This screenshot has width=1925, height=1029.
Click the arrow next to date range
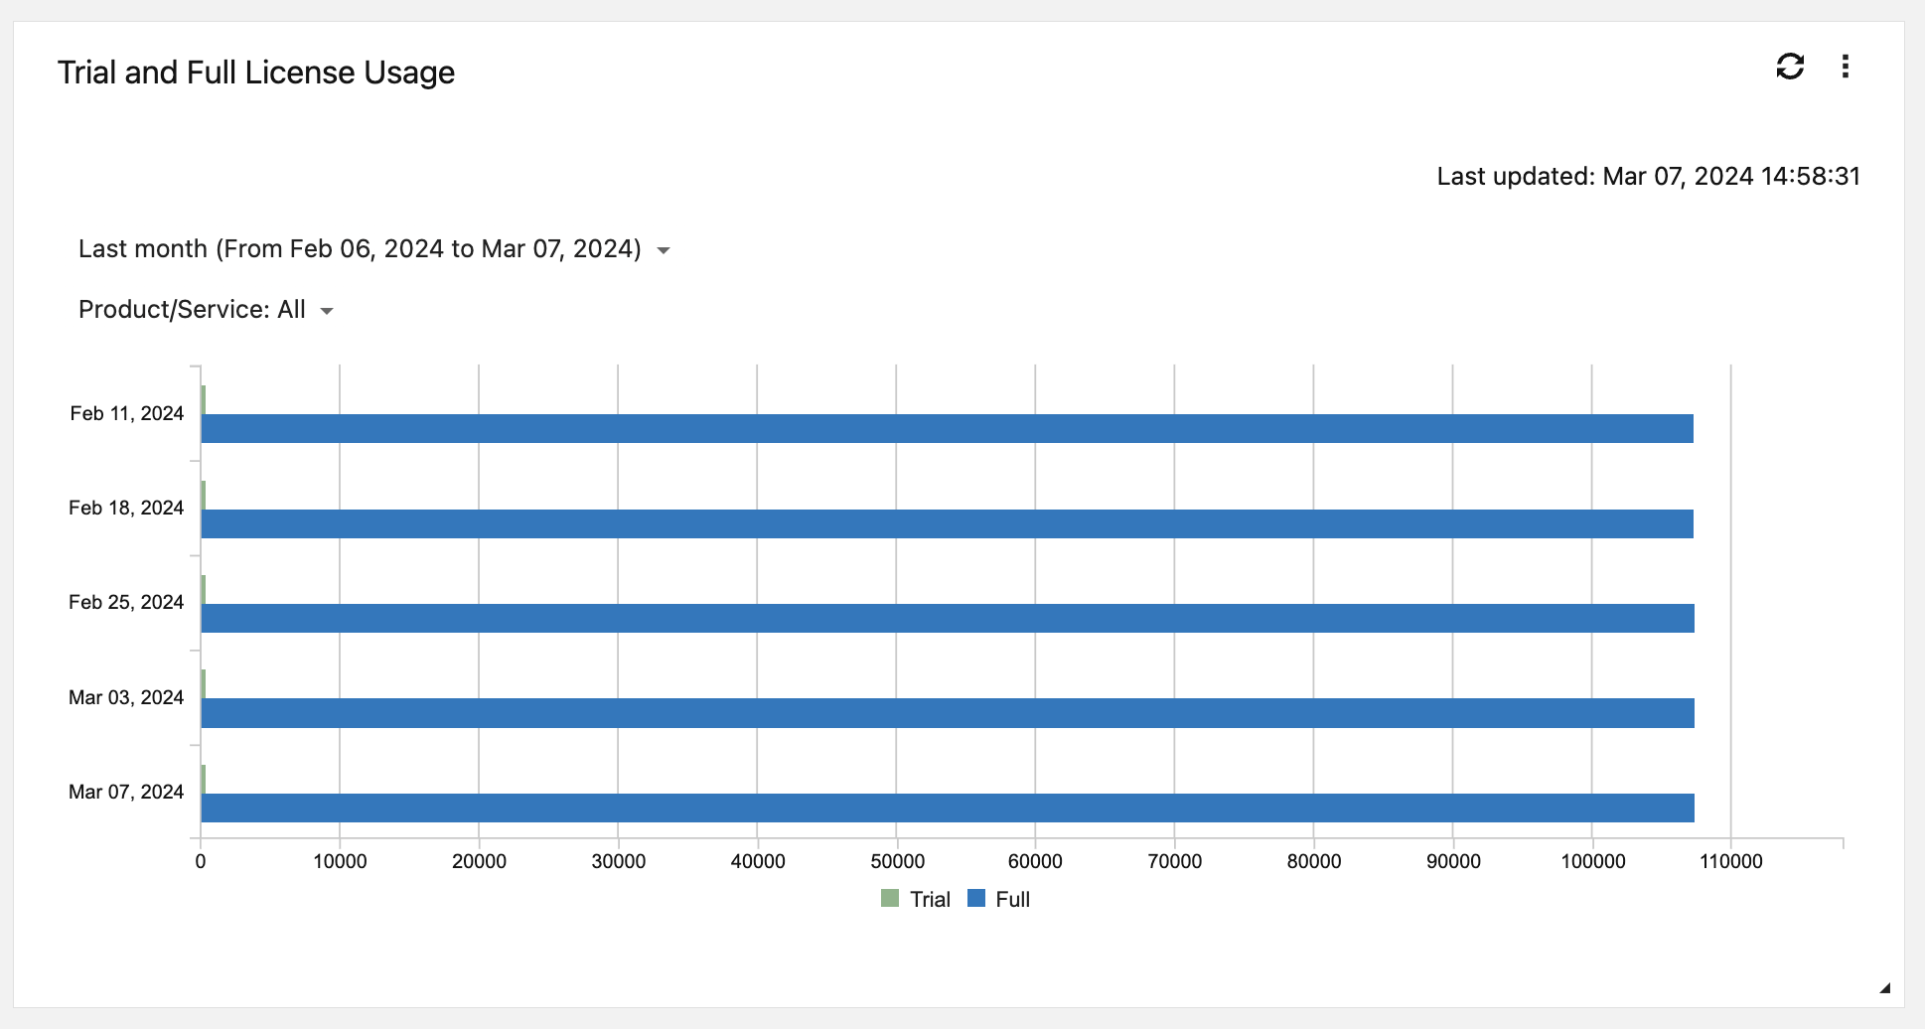[x=664, y=250]
